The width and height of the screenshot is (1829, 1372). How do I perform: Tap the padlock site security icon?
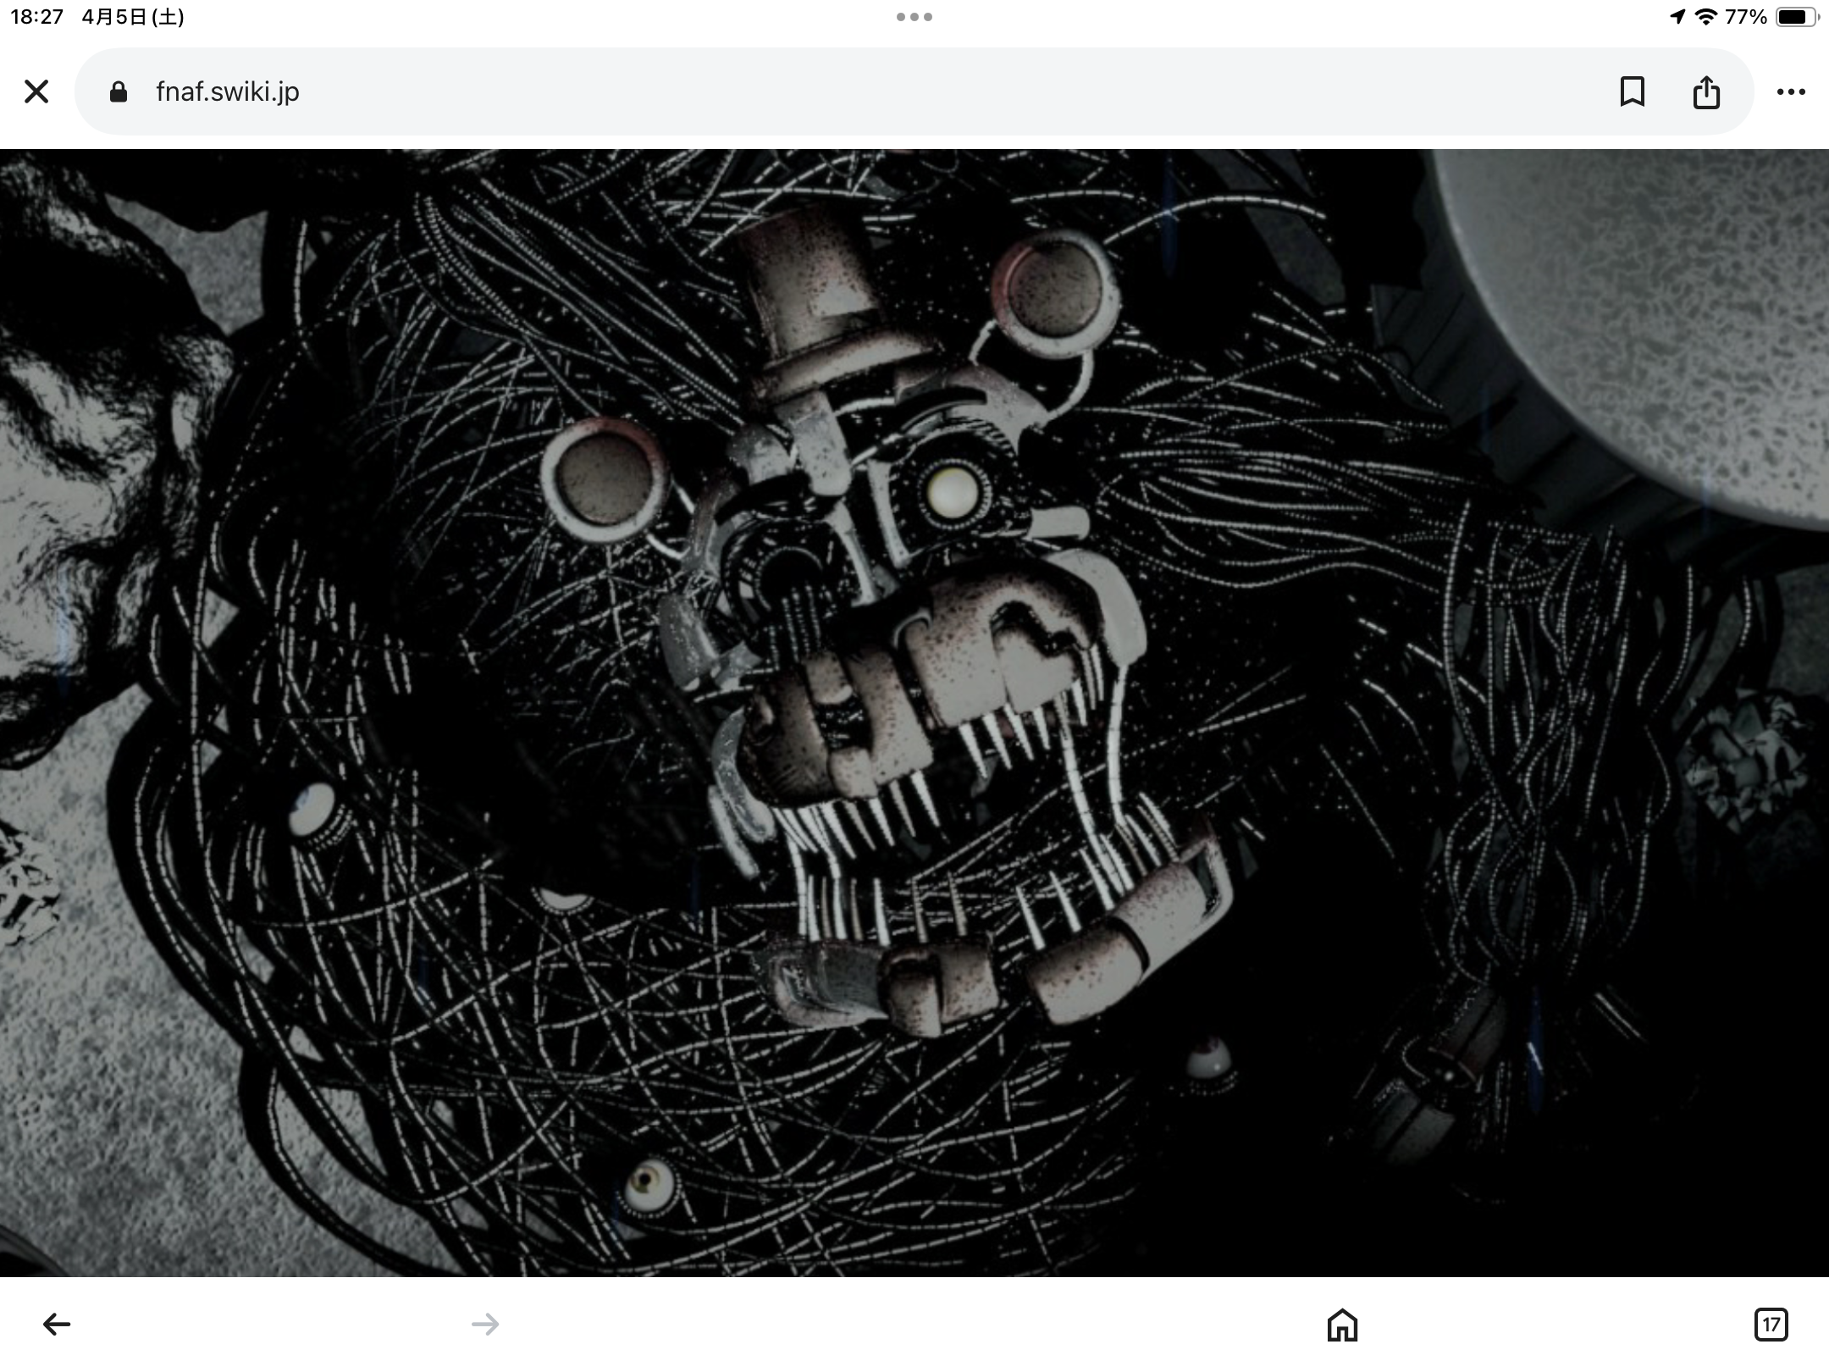click(x=119, y=91)
